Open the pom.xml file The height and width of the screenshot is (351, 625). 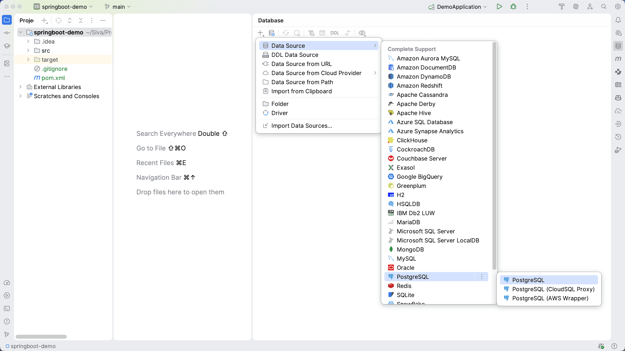[x=53, y=78]
